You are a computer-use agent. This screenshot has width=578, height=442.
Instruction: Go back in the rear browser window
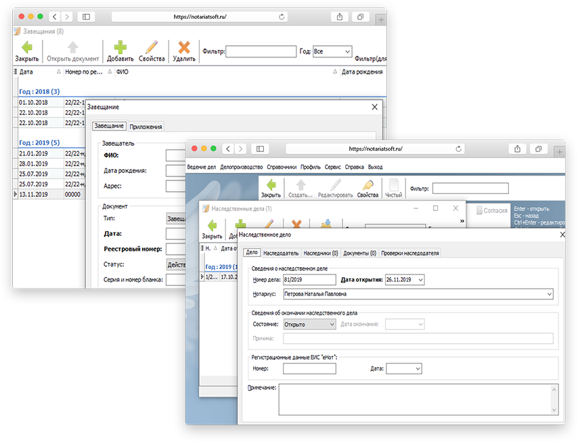coord(55,17)
